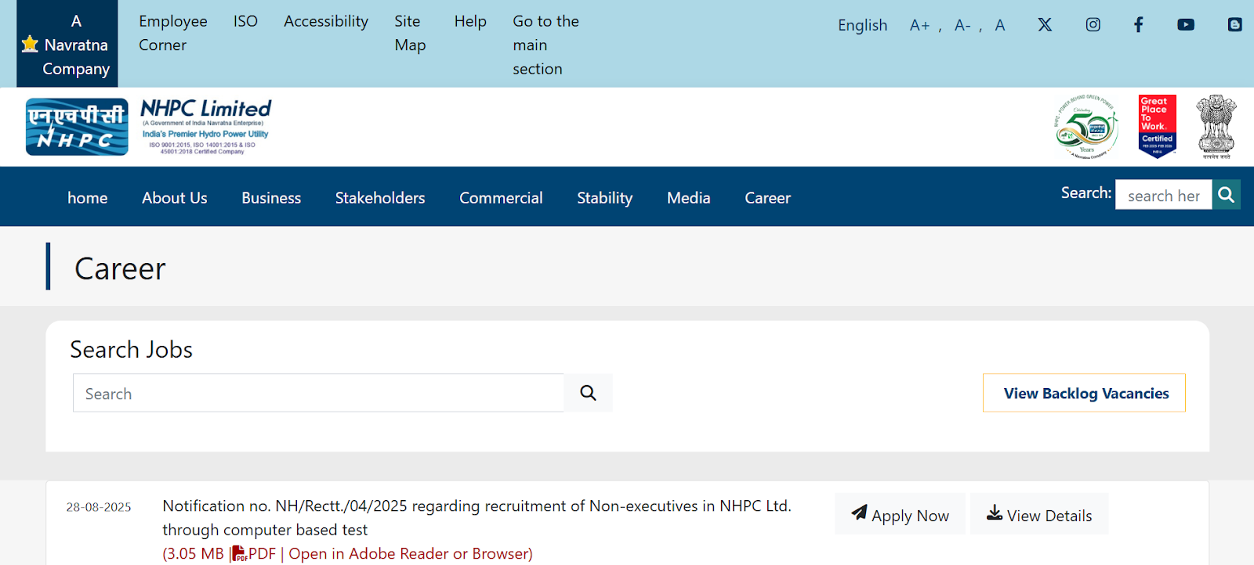Open the Accessibility link
Image resolution: width=1254 pixels, height=565 pixels.
[326, 21]
